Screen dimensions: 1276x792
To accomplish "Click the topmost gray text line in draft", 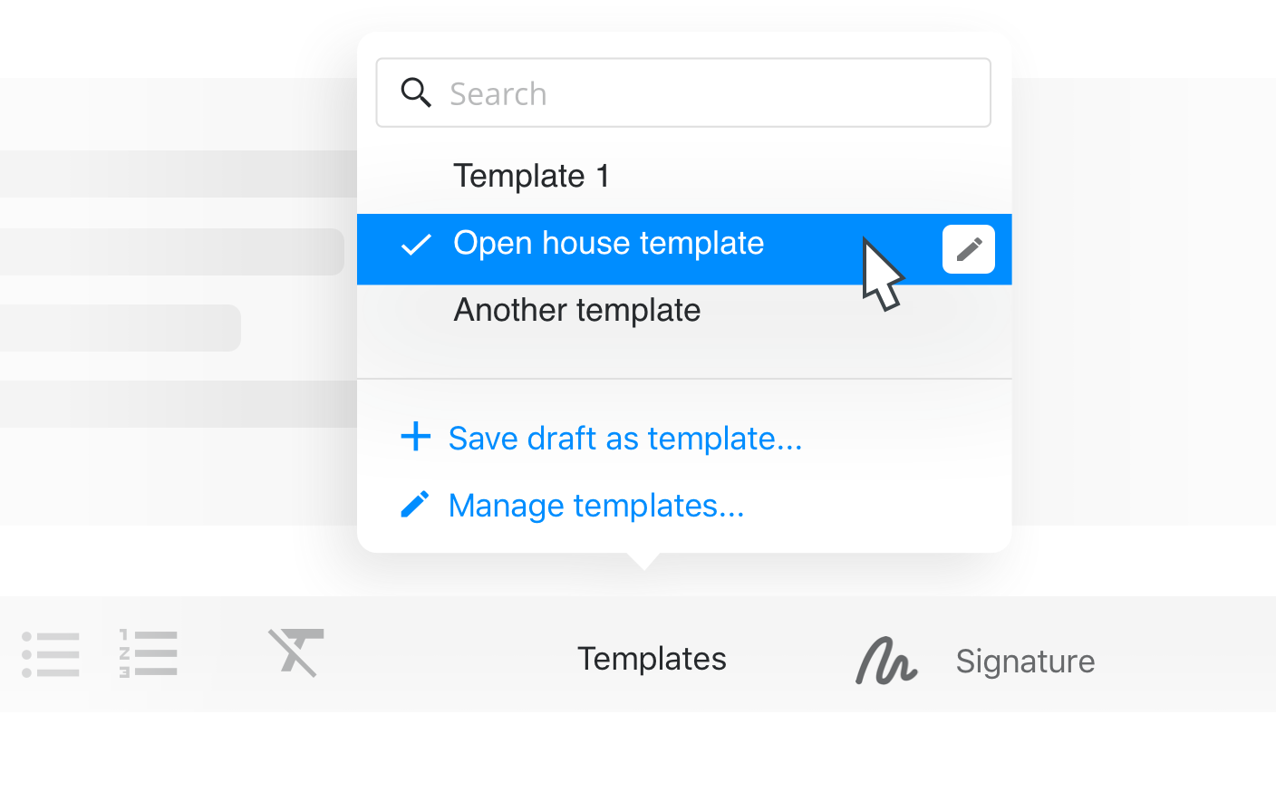I will click(179, 174).
